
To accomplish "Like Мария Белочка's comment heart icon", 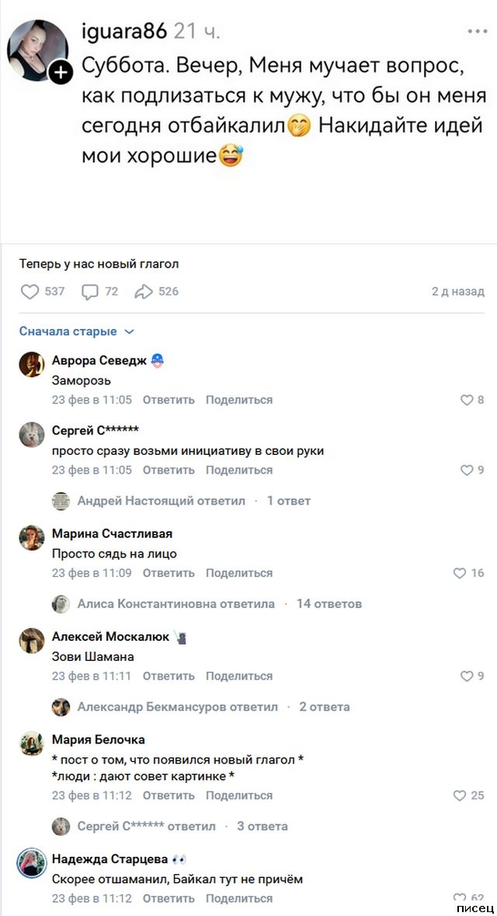I will pos(459,795).
